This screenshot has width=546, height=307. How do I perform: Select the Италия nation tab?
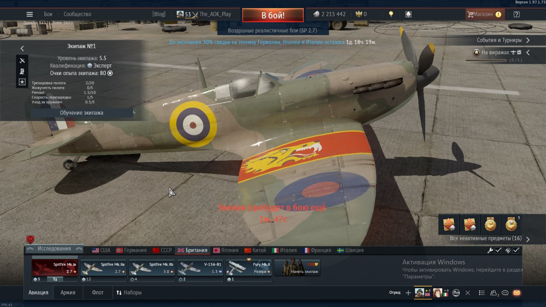(x=285, y=250)
